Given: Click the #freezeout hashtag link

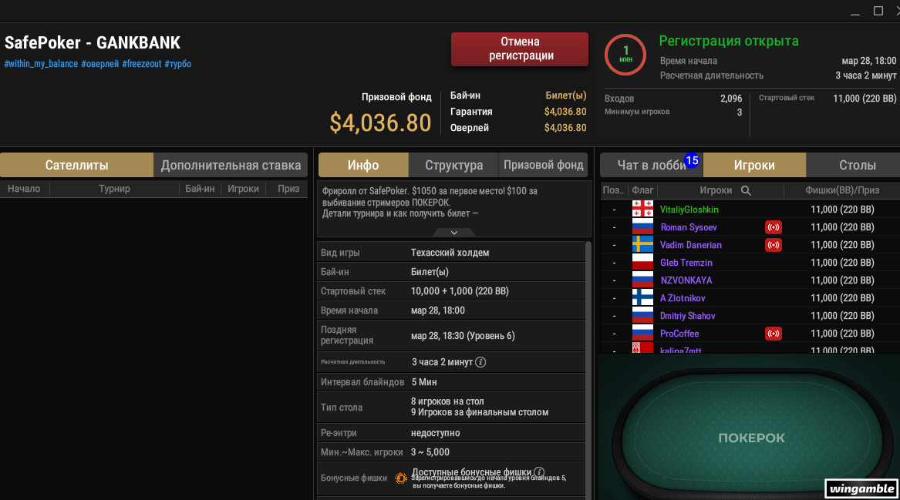Looking at the screenshot, I should [142, 64].
